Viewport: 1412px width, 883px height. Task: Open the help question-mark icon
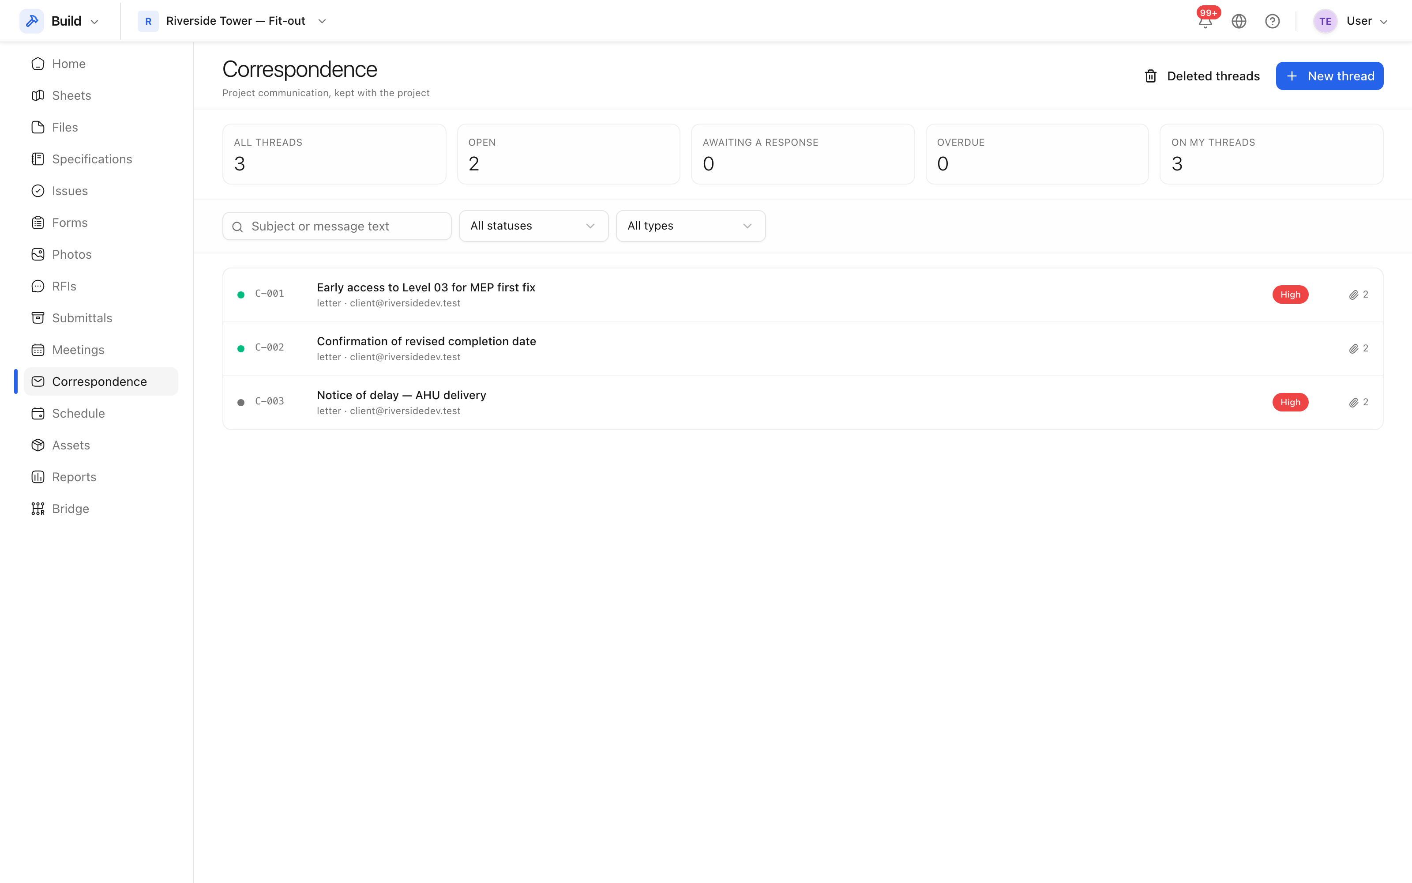(x=1272, y=21)
